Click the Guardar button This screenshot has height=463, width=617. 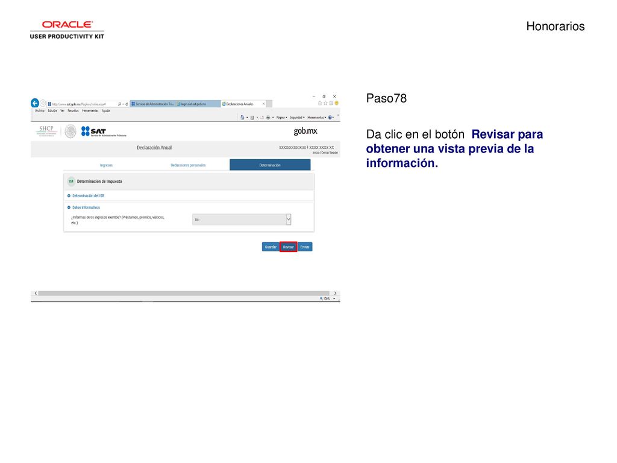[271, 247]
